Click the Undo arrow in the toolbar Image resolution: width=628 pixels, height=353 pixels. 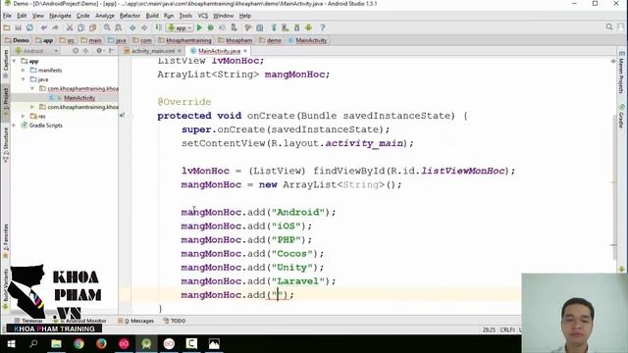pyautogui.click(x=43, y=27)
